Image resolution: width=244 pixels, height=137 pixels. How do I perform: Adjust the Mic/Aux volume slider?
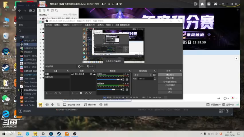[x=108, y=79]
